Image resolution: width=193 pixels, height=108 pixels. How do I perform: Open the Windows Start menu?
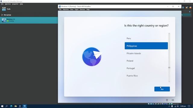click(2, 106)
